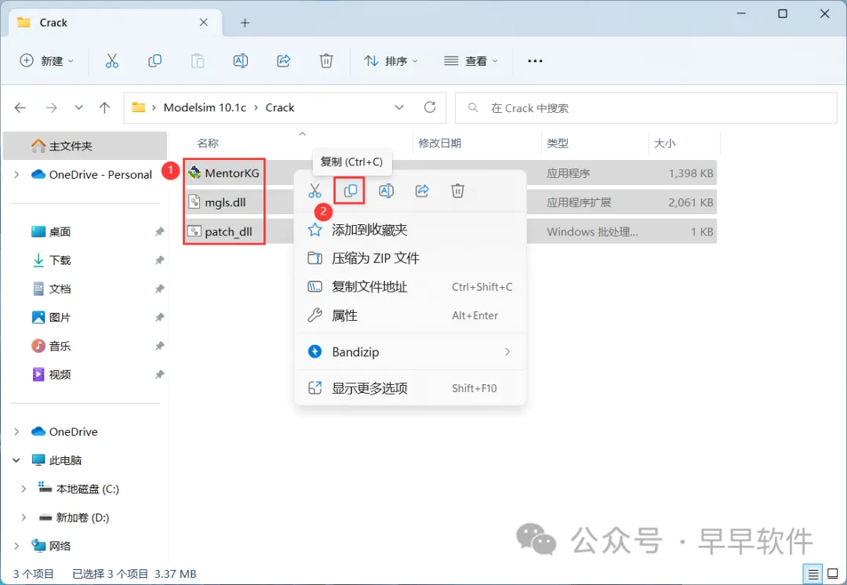Click the Cut scissors icon in the context menu

315,191
